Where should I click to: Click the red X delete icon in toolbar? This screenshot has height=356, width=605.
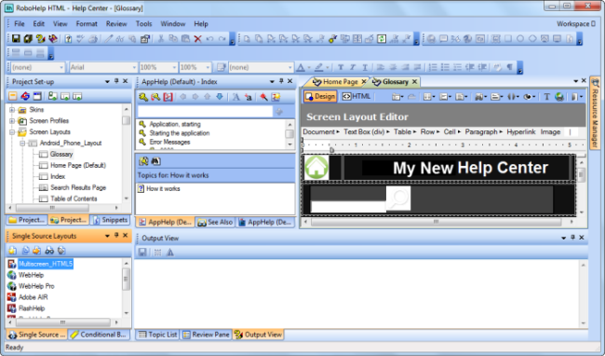click(x=198, y=38)
